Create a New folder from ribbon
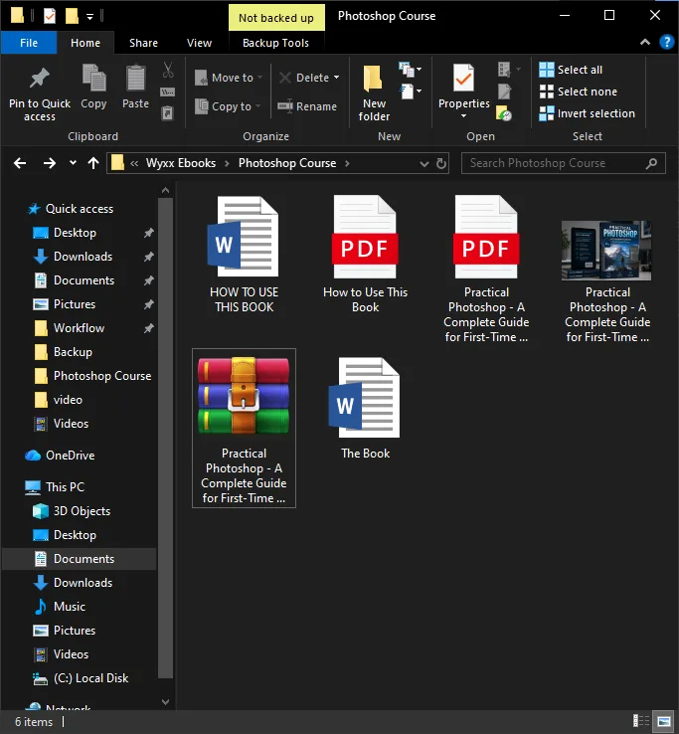Image resolution: width=679 pixels, height=734 pixels. tap(374, 93)
